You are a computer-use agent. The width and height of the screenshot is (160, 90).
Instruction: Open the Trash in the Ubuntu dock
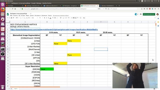pos(3,87)
